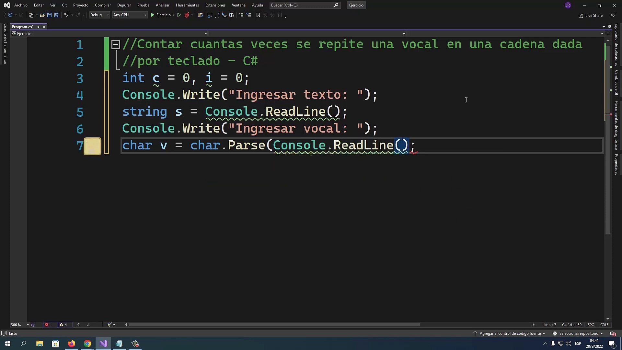Click the yellow light bulb on line 7
The image size is (622, 350).
tap(92, 146)
